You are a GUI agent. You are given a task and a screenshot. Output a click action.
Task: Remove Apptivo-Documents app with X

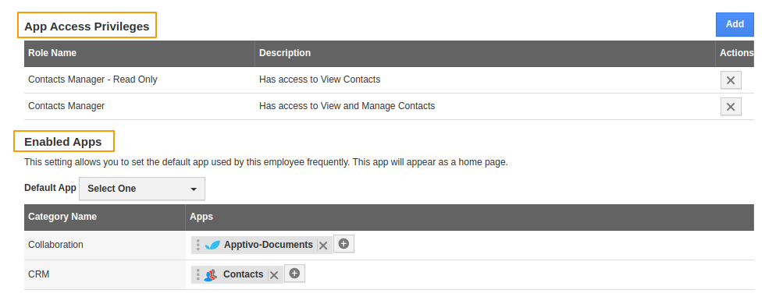tap(323, 246)
